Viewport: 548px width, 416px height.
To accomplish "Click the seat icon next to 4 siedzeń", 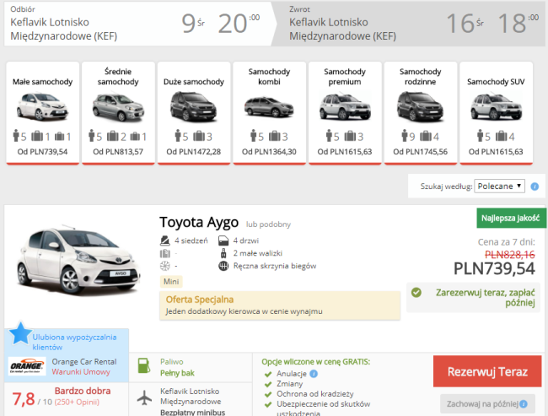I will point(165,240).
